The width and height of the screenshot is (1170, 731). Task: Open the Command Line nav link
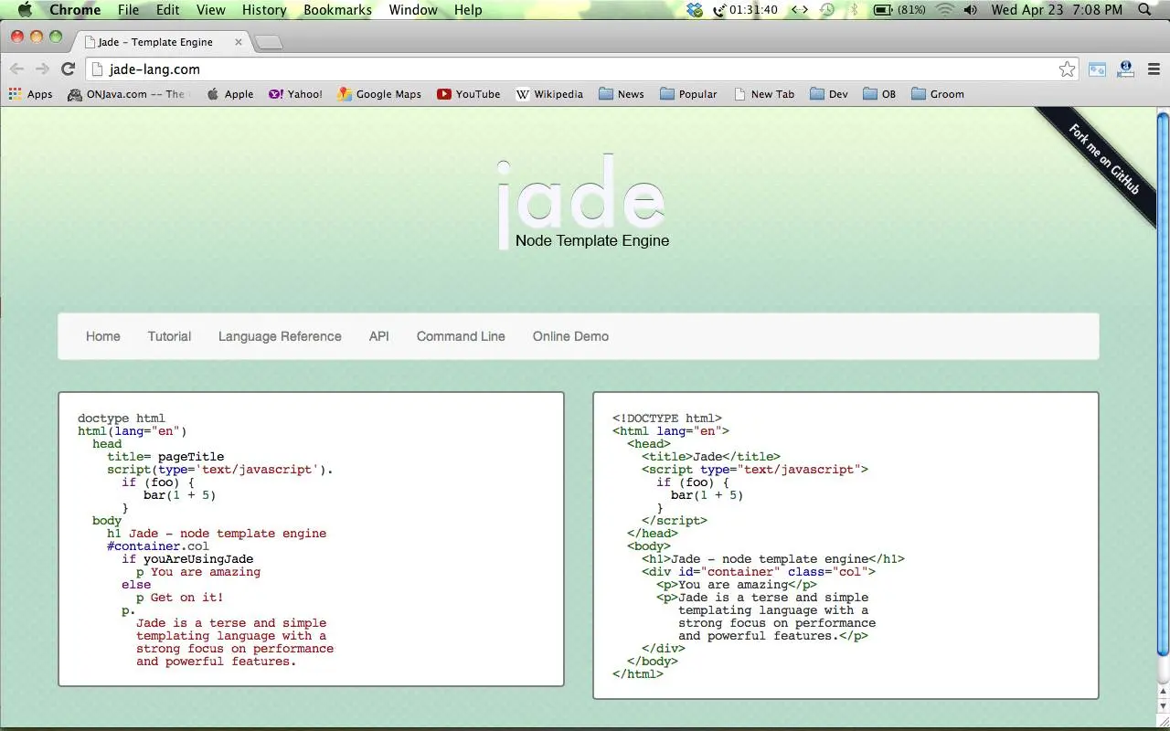[x=461, y=336]
